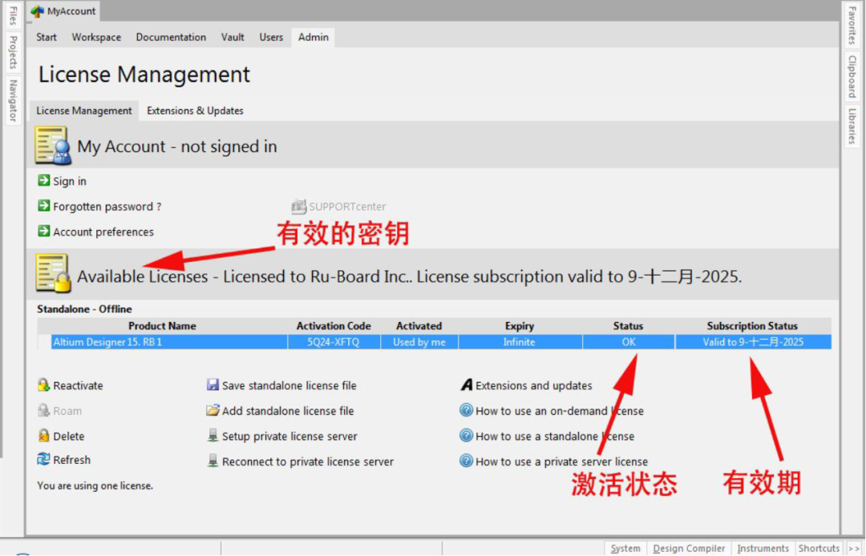Click Reconnect to private license server
Image resolution: width=866 pixels, height=556 pixels.
tap(308, 461)
